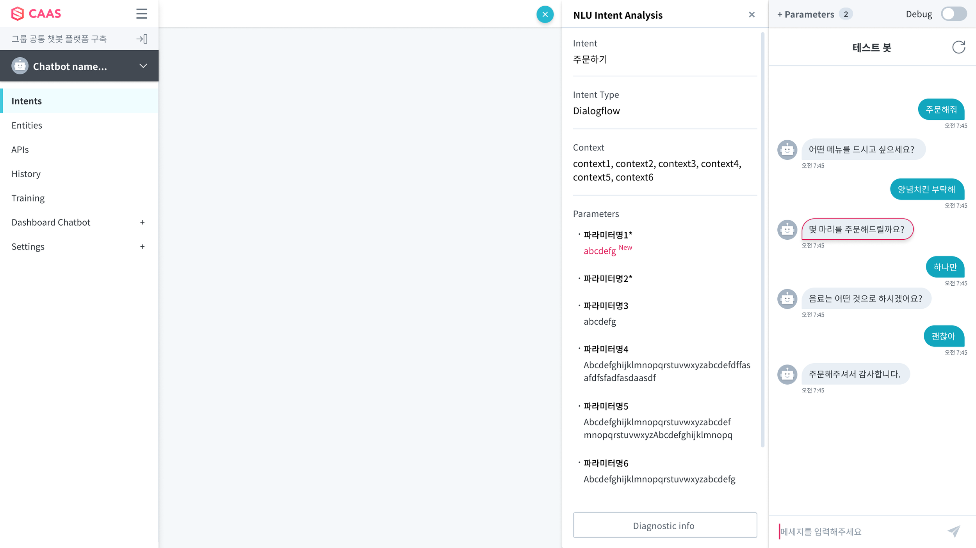Screen dimensions: 976x548
Task: Click bot avatar beside 주문해주셔서 감사합니다
Action: [787, 375]
